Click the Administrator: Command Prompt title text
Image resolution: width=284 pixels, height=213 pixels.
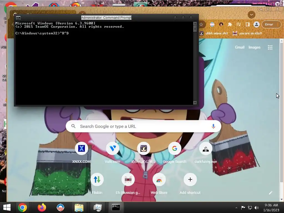106,18
